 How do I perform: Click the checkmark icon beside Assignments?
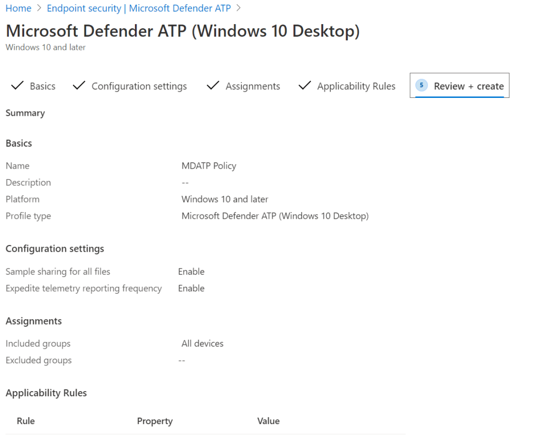213,86
